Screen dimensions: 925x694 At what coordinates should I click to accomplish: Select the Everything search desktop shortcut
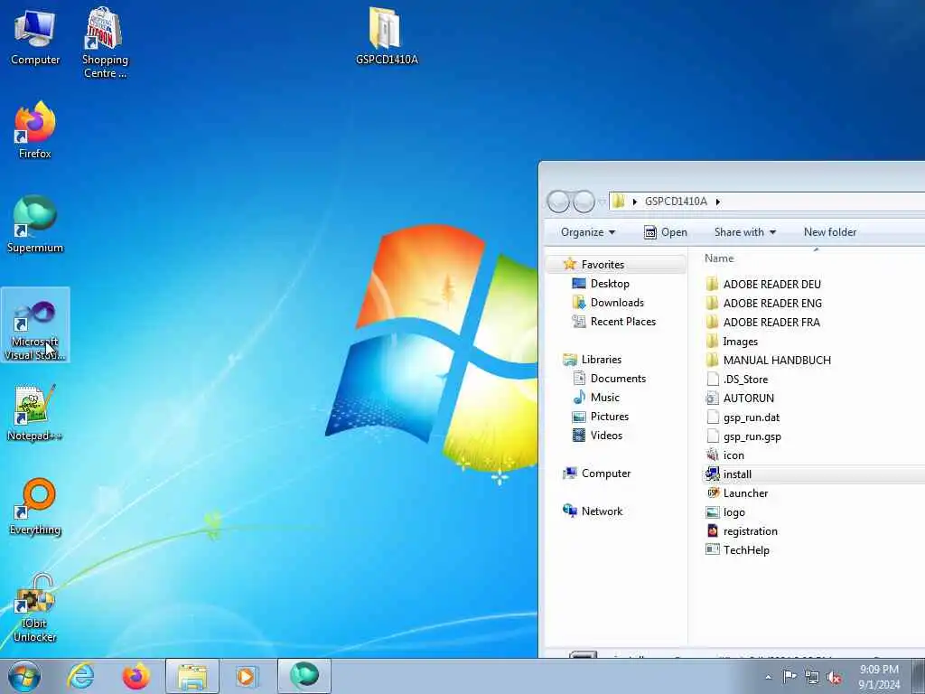(35, 507)
